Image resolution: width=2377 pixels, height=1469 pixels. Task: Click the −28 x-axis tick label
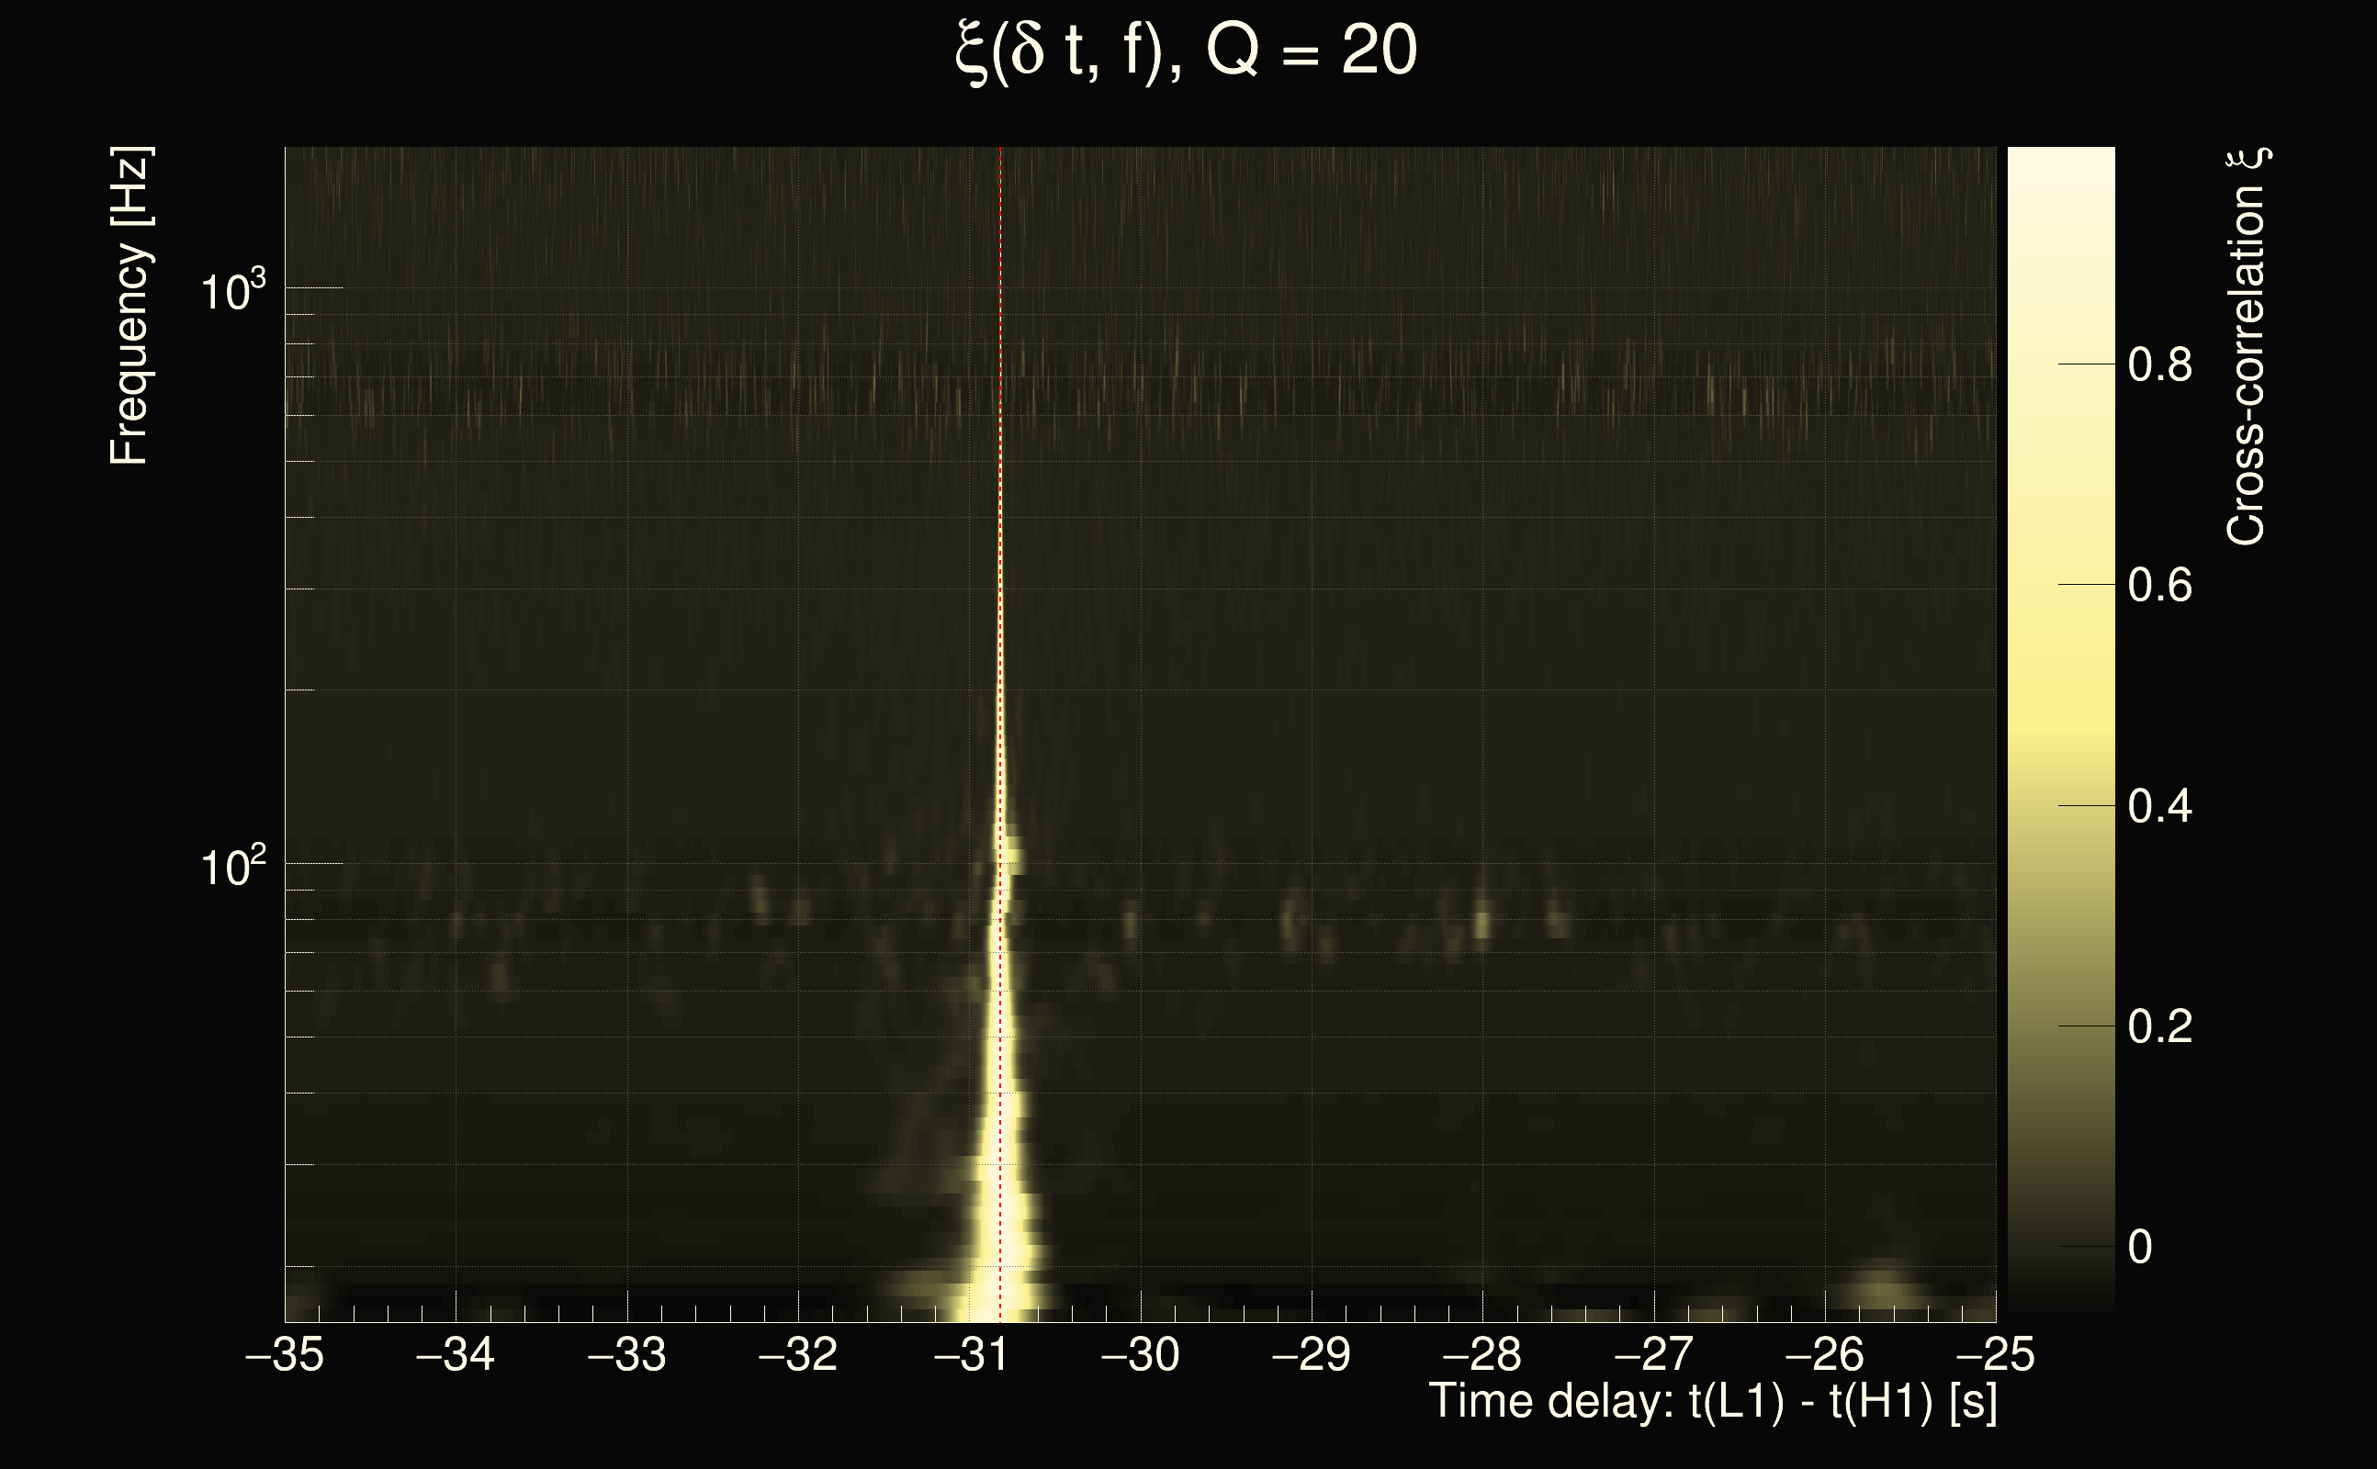click(1482, 1354)
